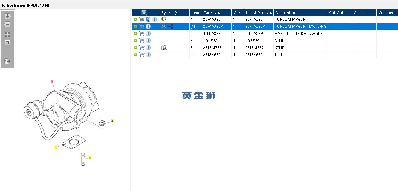Click gear icon for stud T409161
The width and height of the screenshot is (398, 191).
(135, 41)
